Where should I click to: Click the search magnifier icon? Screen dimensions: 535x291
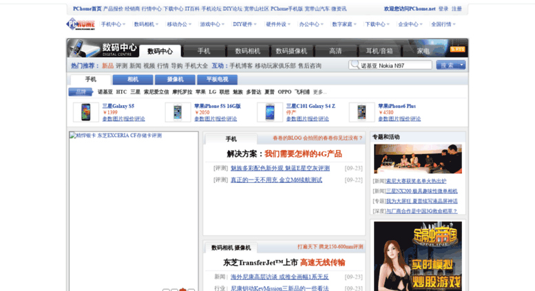pos(355,65)
